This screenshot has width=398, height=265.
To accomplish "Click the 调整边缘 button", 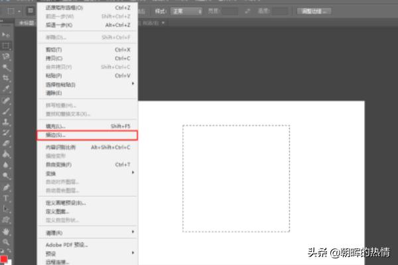I will click(314, 11).
